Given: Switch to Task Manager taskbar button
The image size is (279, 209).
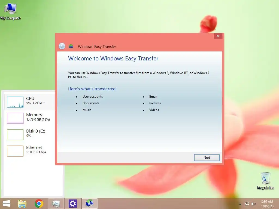Looking at the screenshot, I should tap(56, 204).
